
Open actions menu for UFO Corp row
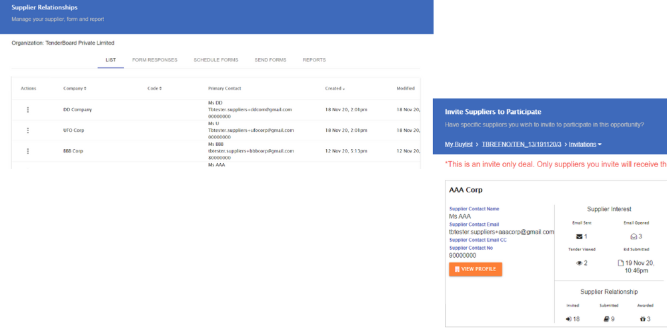28,131
